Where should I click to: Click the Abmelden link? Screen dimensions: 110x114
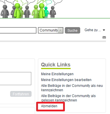click(x=49, y=106)
